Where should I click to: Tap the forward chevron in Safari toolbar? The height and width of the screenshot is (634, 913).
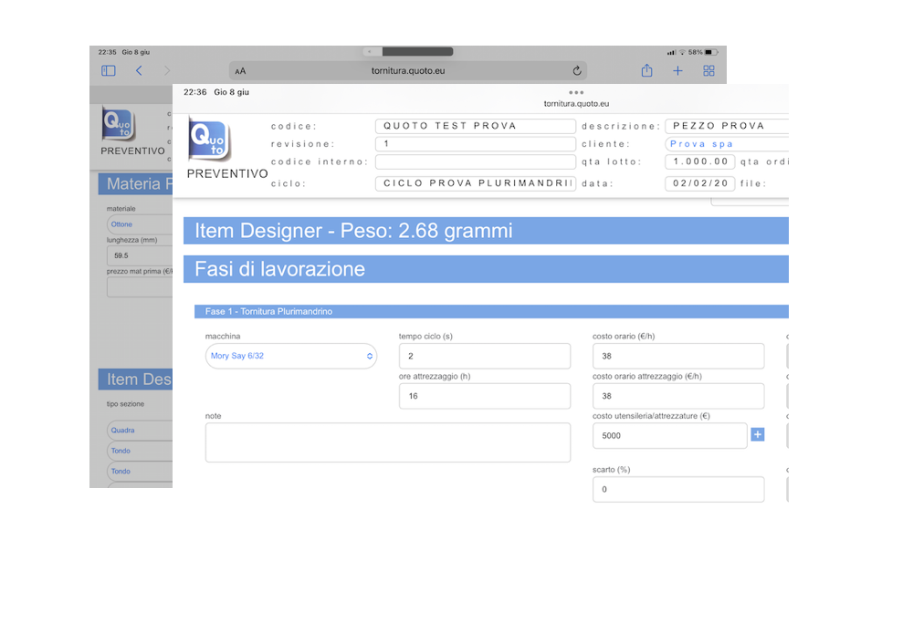167,71
